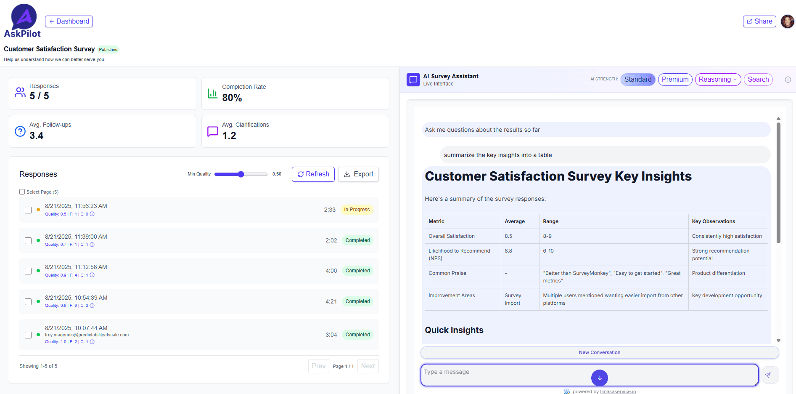The height and width of the screenshot is (394, 796).
Task: Enable the Select Page checkbox
Action: click(22, 192)
